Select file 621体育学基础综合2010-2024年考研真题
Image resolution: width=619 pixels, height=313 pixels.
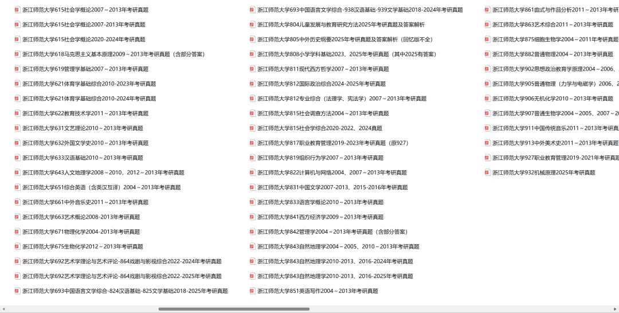click(85, 99)
